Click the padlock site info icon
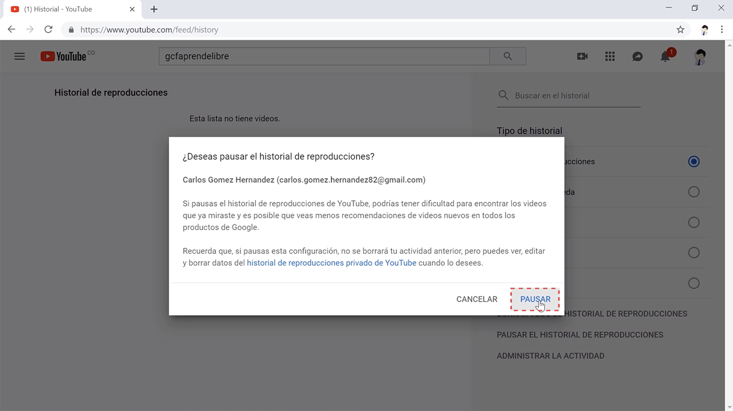This screenshot has height=411, width=733. click(71, 30)
